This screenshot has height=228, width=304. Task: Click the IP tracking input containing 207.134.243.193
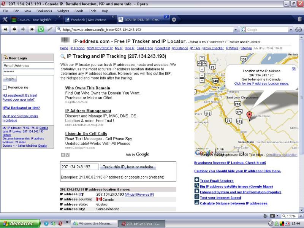click(x=80, y=167)
